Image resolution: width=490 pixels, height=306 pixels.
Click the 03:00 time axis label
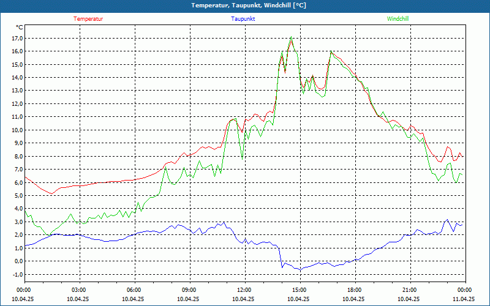[80, 290]
